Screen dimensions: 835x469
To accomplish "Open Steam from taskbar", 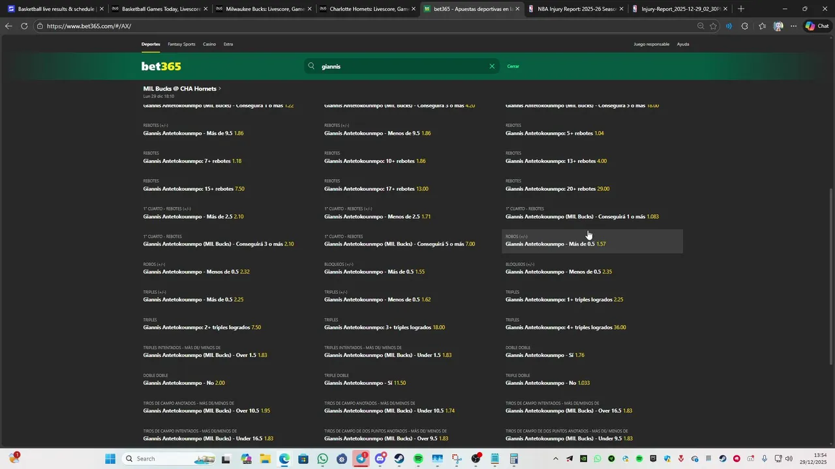I will (399, 459).
